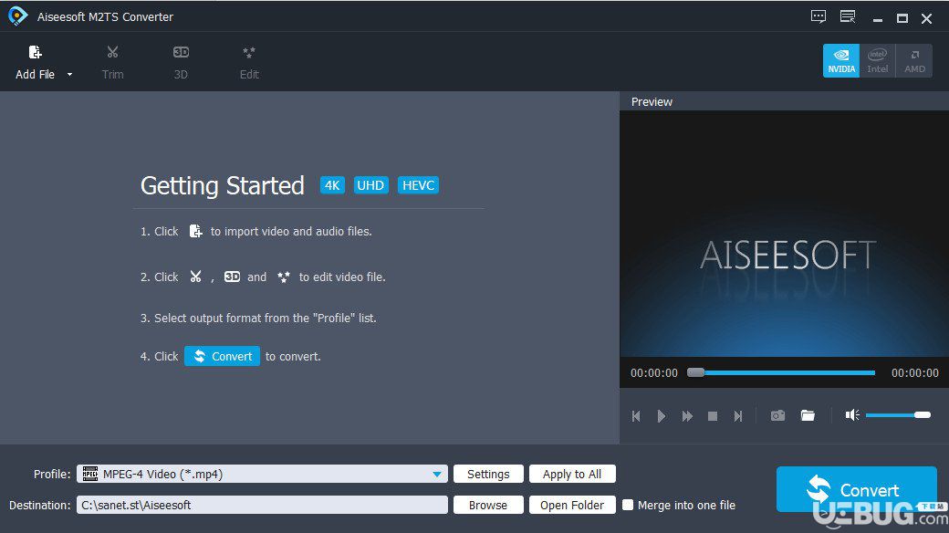Image resolution: width=949 pixels, height=533 pixels.
Task: Minimize the M2TS Converter window
Action: point(878,19)
